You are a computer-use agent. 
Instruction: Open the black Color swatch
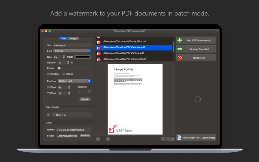click(x=83, y=57)
